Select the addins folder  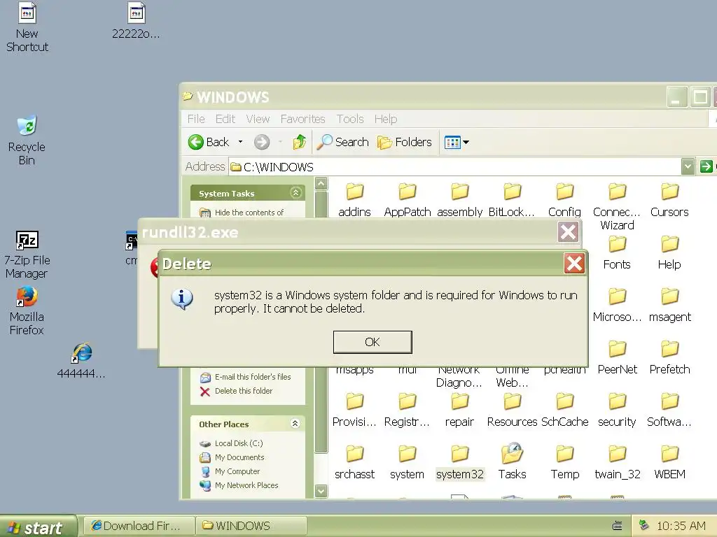(354, 201)
